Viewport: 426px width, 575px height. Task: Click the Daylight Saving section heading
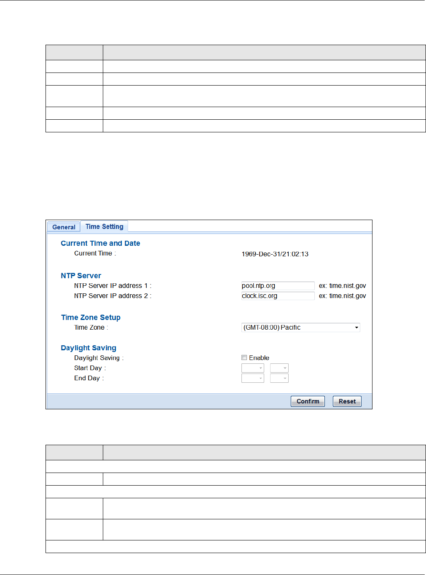(x=88, y=348)
